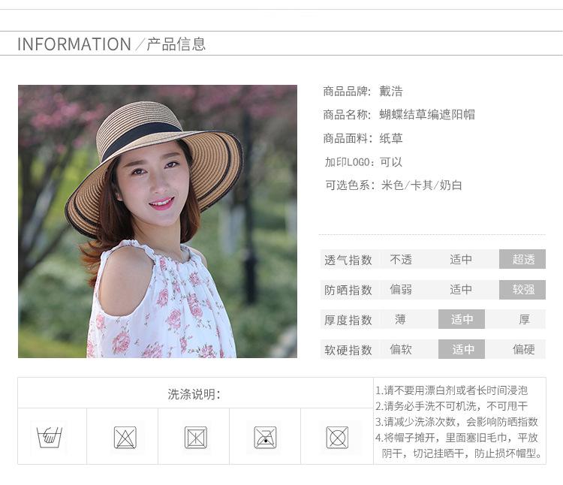Select 超透 in the 透气指数 row
563x485 pixels.
tap(522, 260)
